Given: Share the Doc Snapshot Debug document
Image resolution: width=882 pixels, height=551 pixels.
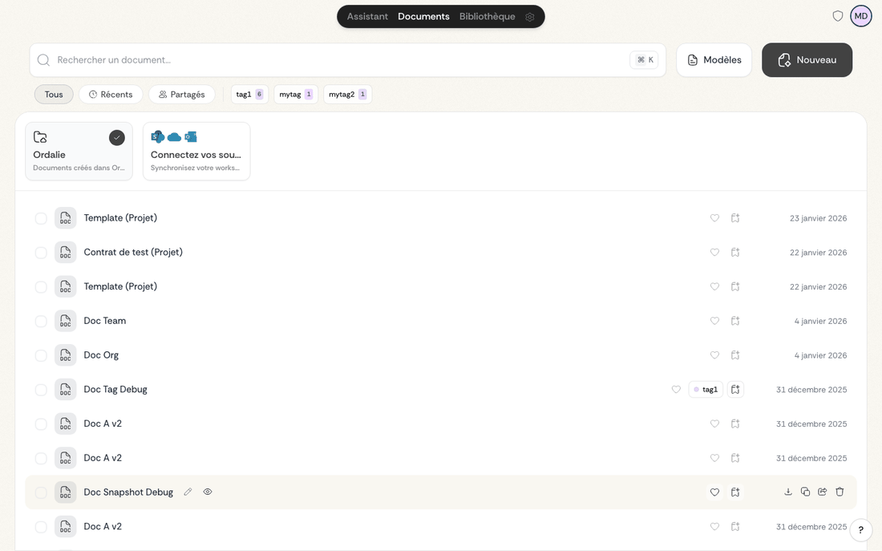Looking at the screenshot, I should pyautogui.click(x=823, y=492).
